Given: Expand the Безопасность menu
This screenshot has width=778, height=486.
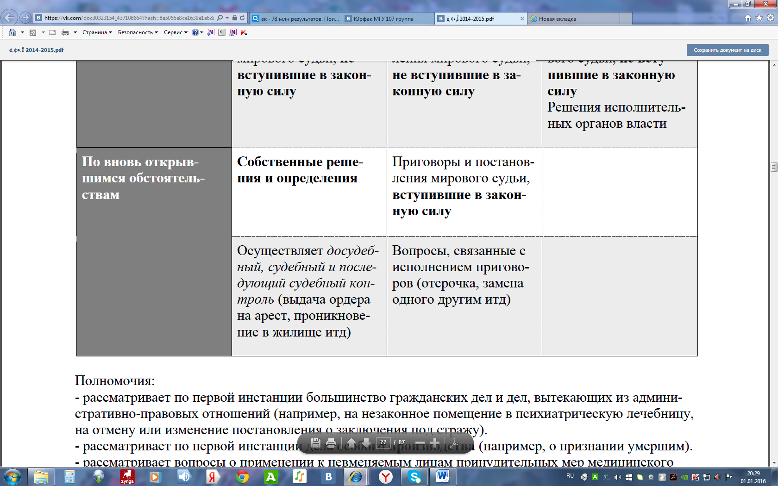Looking at the screenshot, I should click(138, 32).
